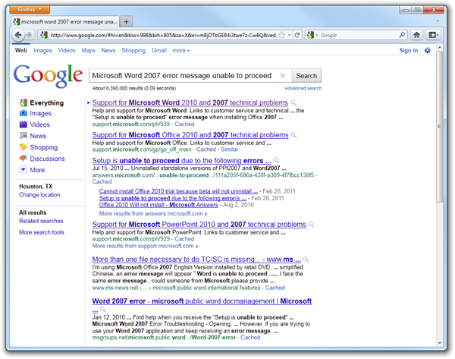Preview first result with magnifier icon
The image size is (455, 359).
(293, 102)
